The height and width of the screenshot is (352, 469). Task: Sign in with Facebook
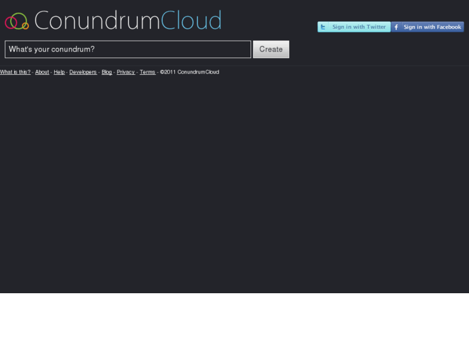click(x=428, y=27)
